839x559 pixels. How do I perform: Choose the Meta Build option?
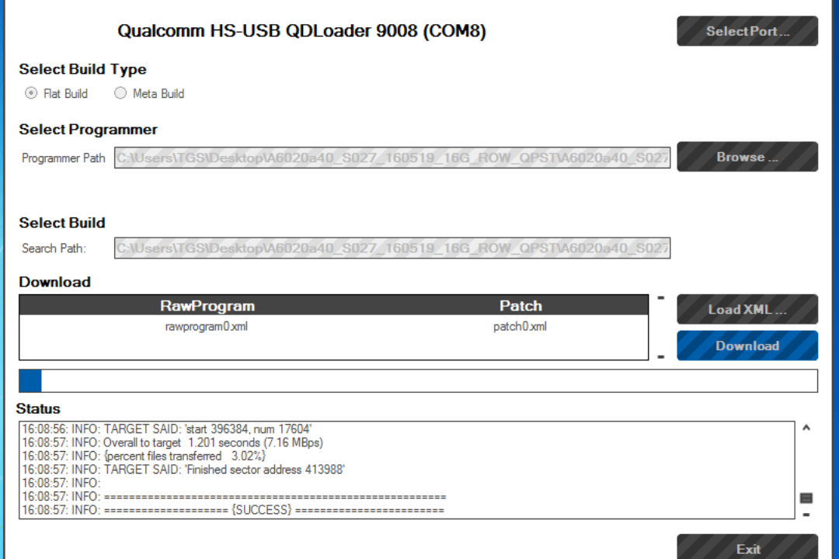120,93
